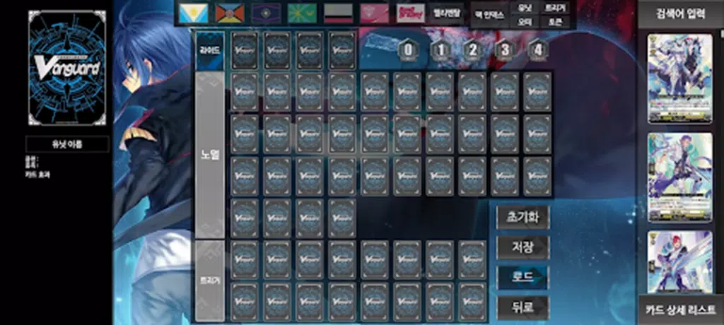Select first card slot in 라이드 row
The height and width of the screenshot is (325, 724).
(245, 51)
